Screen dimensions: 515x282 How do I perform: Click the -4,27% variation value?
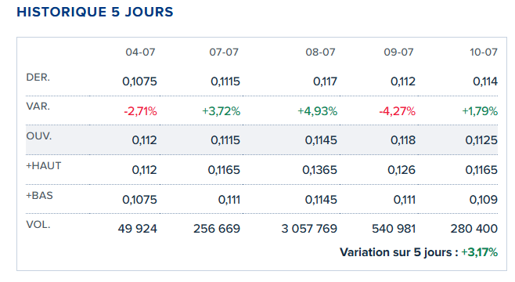click(397, 111)
